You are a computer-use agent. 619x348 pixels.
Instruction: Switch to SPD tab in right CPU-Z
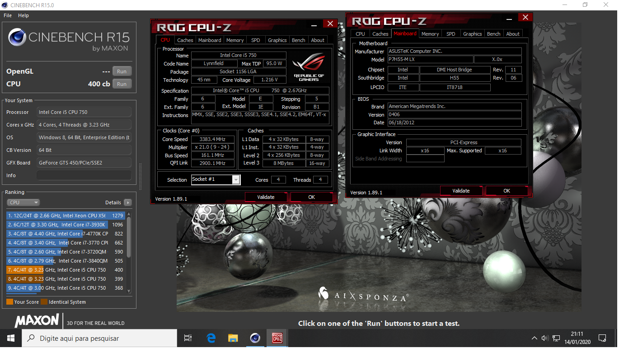click(451, 34)
